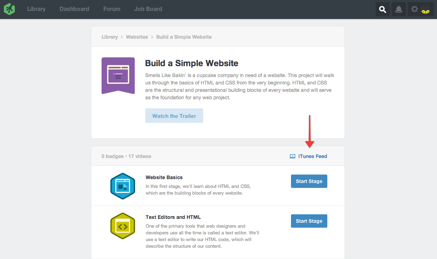
Task: Go to the Dashboard page
Action: (x=74, y=9)
